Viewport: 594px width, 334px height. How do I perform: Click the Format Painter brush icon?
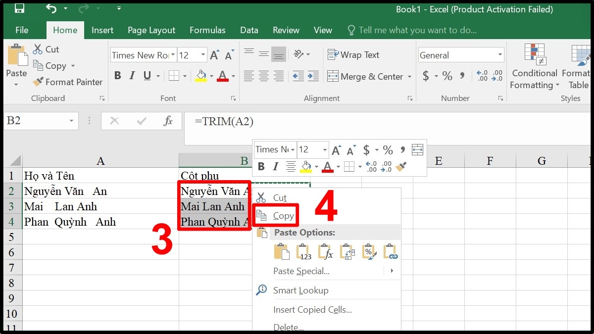(x=38, y=82)
